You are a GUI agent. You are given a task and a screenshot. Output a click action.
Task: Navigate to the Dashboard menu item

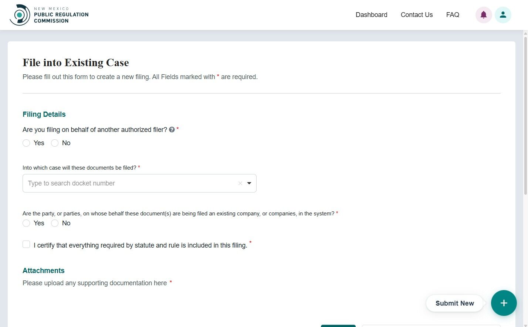coord(371,15)
